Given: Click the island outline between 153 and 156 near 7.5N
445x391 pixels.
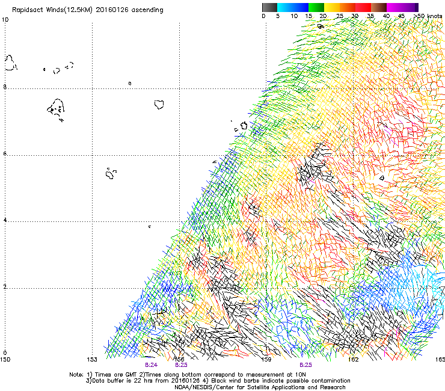Looking at the screenshot, I should pos(159,105).
